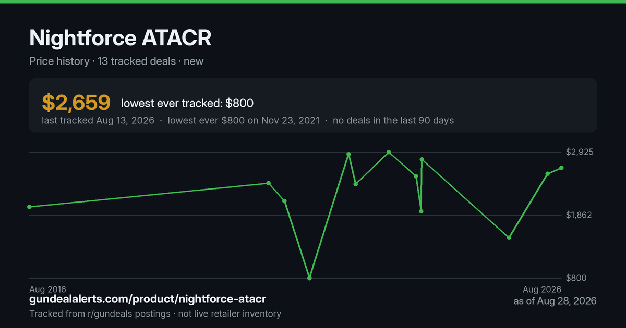
Task: Click the lowest $800 data point on chart
Action: point(310,278)
